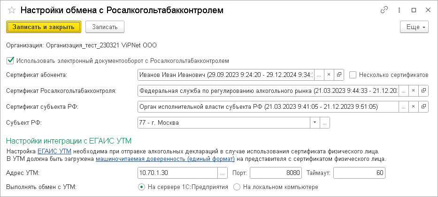Add this window to favorites with star icon
This screenshot has height=197, width=438.
(x=12, y=10)
